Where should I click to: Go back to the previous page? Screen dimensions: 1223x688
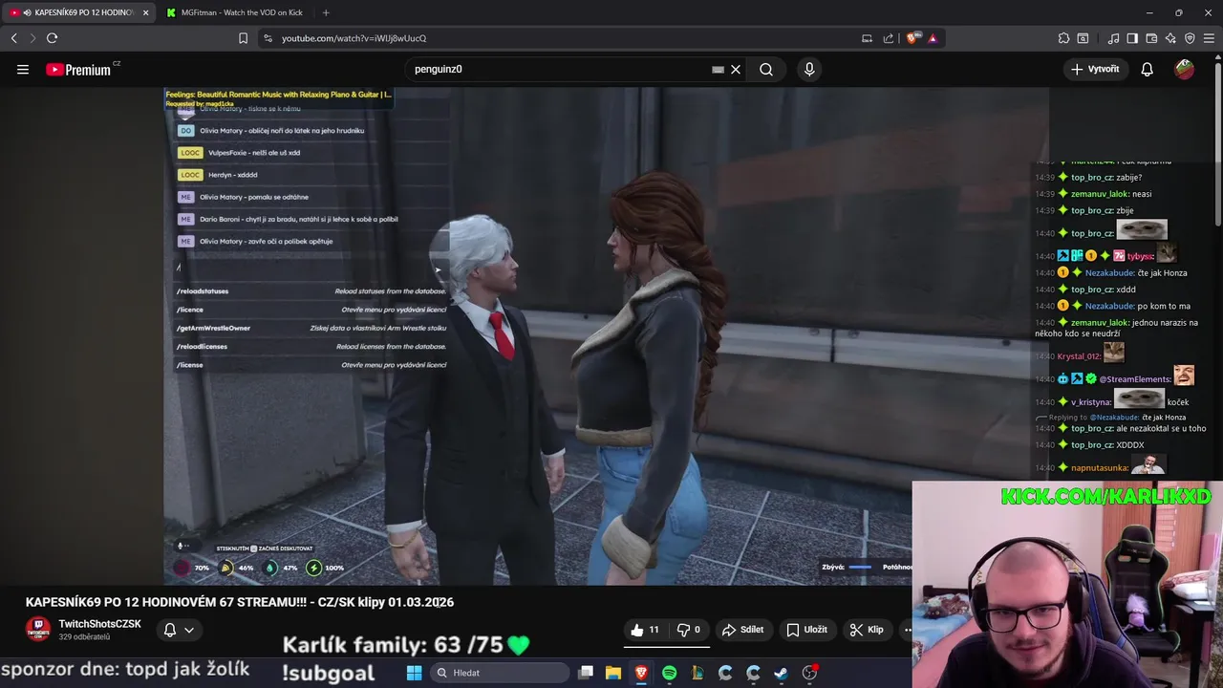tap(14, 38)
